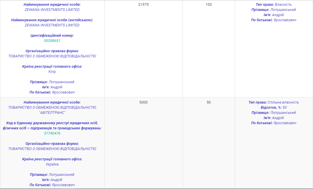The width and height of the screenshot is (313, 189).
Task: Click the Відсоток, %: 50 line
Action: (273, 108)
